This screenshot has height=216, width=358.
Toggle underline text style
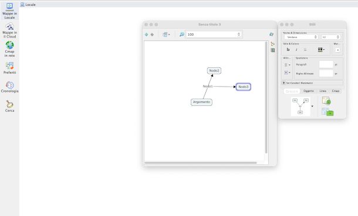tap(305, 50)
